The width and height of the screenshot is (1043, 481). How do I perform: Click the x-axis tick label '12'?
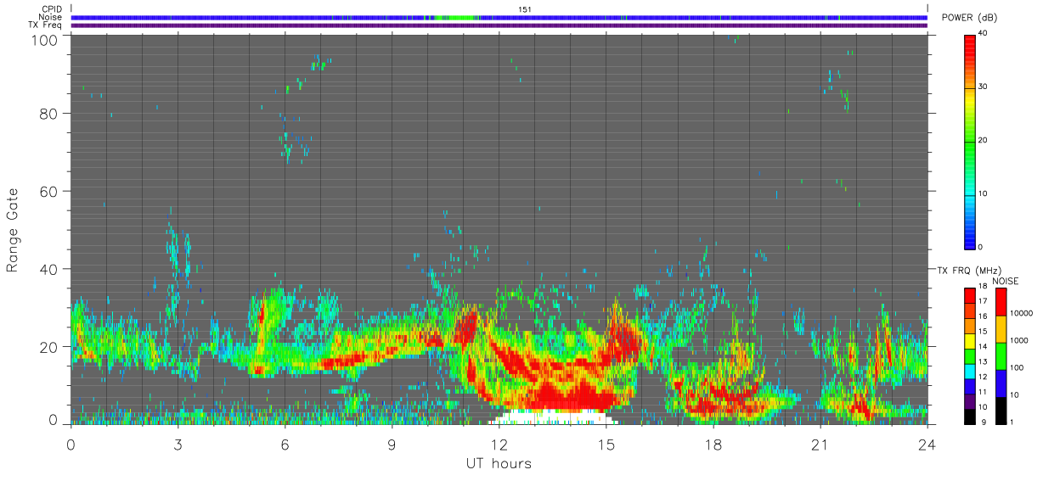[499, 444]
